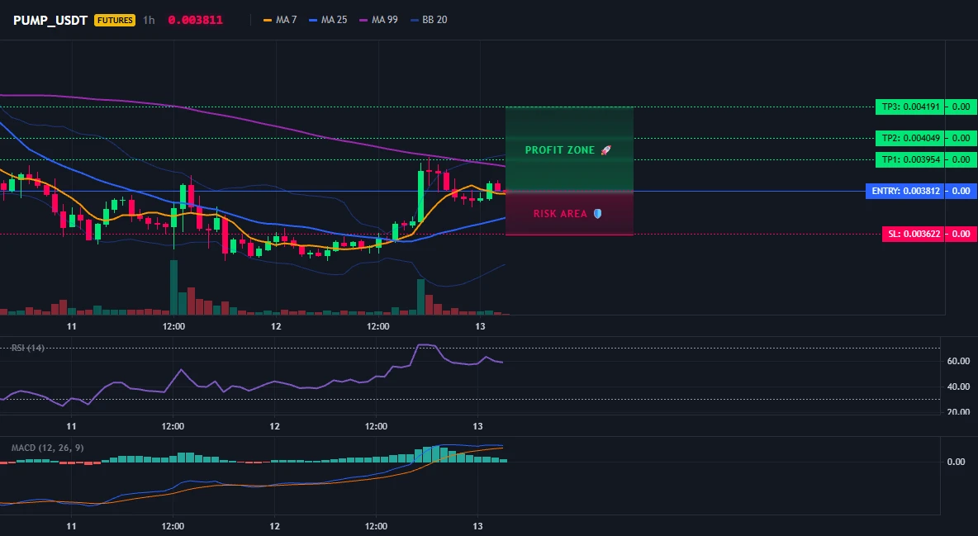The width and height of the screenshot is (978, 536).
Task: Click the TP2: 0.004049 price label
Action: 910,138
